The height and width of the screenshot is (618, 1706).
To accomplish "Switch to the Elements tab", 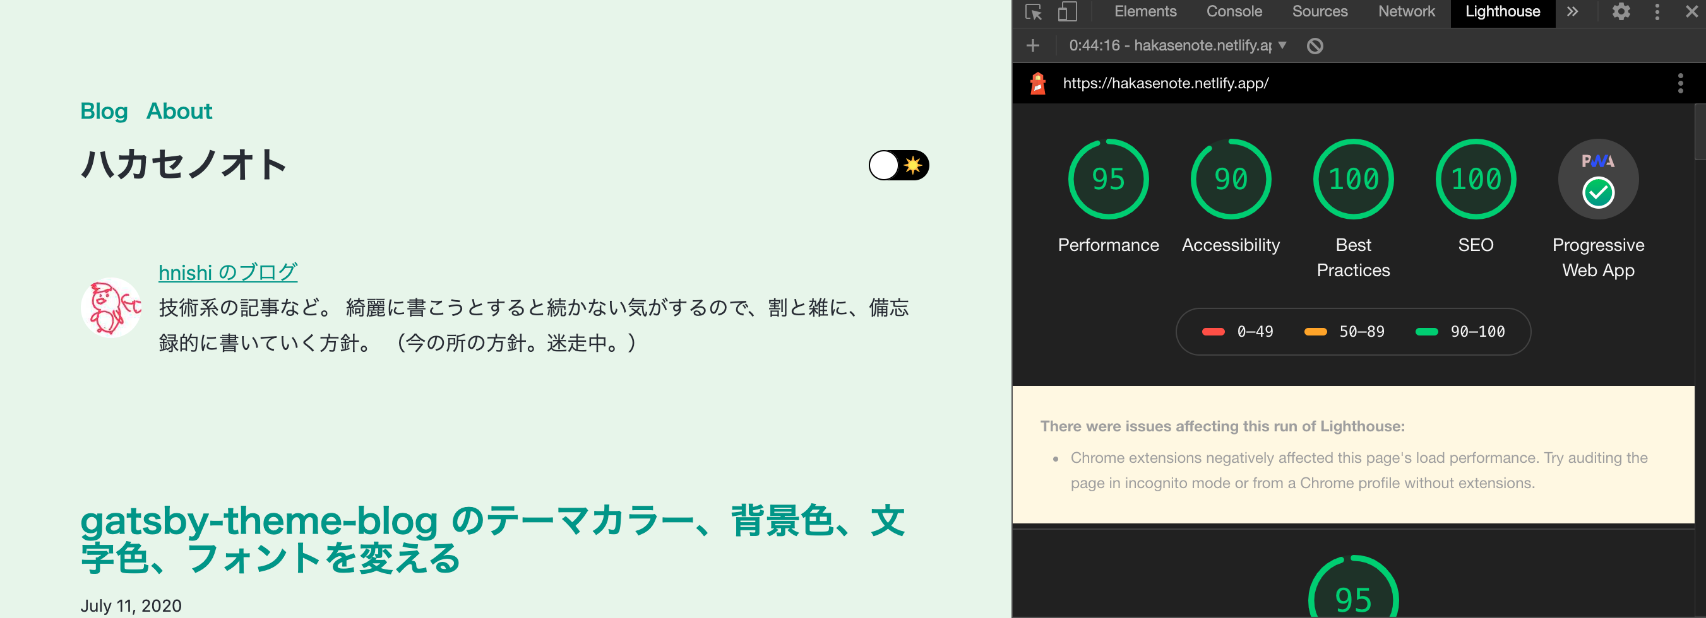I will 1145,12.
